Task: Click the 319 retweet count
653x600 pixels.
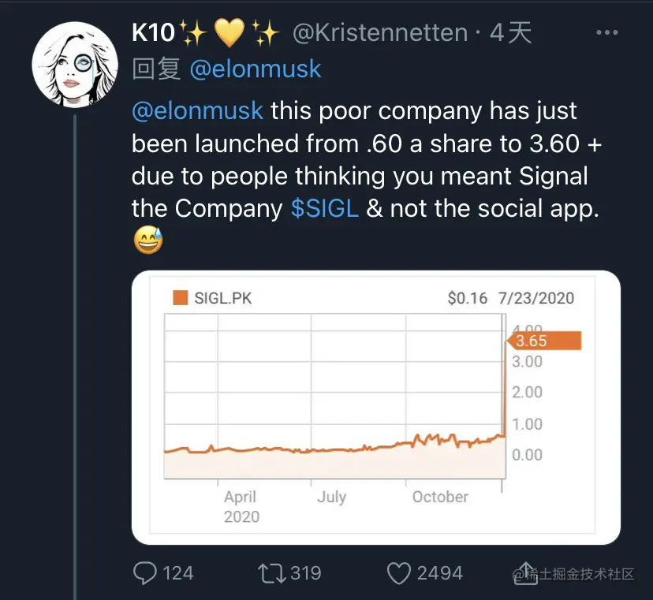Action: pos(305,572)
